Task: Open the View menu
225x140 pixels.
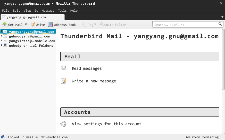Action: pos(27,11)
